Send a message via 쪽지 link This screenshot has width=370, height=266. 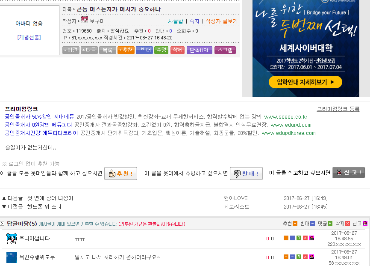pos(194,21)
